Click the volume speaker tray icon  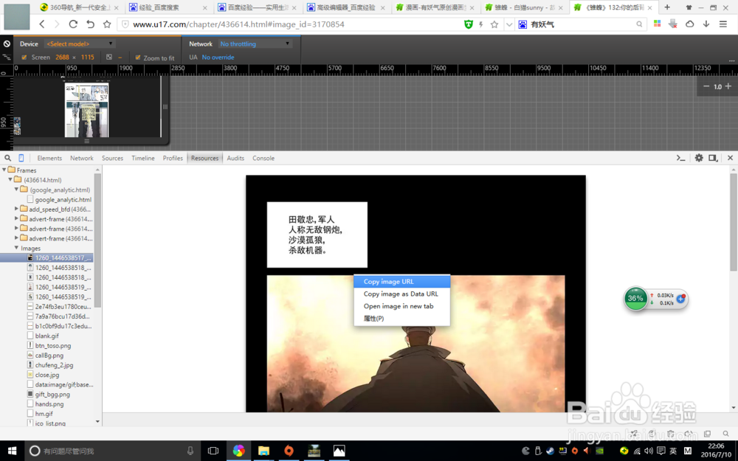(x=649, y=451)
